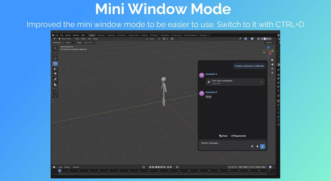Select solid viewport shading
The width and height of the screenshot is (331, 181).
click(x=265, y=39)
